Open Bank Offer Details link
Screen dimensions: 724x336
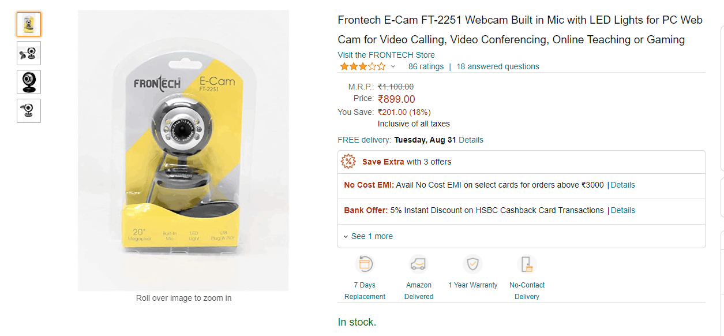click(622, 210)
